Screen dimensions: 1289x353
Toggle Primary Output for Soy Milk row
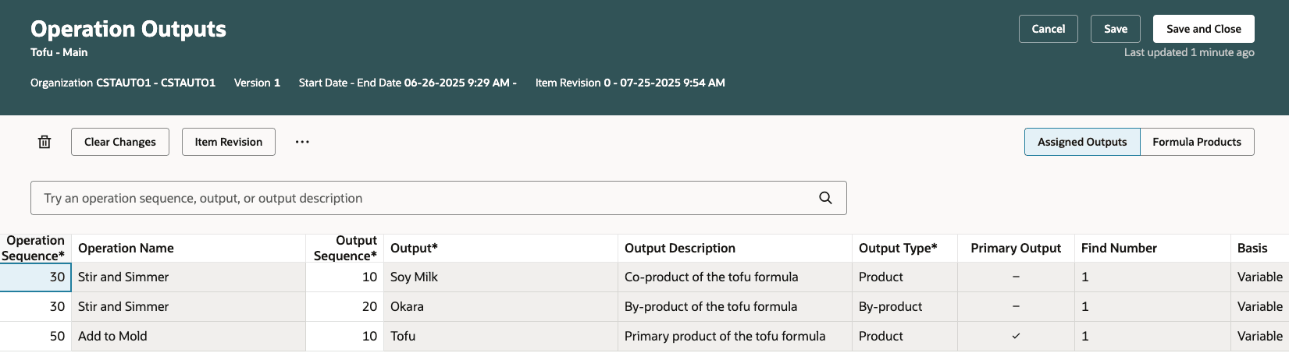pyautogui.click(x=1015, y=277)
